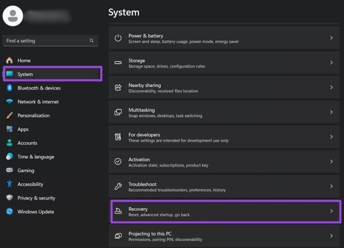Click the Accounts person icon
The height and width of the screenshot is (248, 344).
pos(9,143)
